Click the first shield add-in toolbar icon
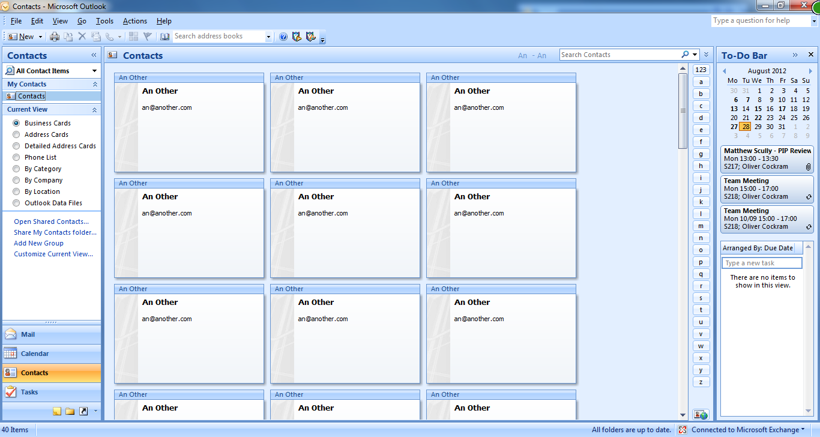Image resolution: width=820 pixels, height=437 pixels. 297,37
